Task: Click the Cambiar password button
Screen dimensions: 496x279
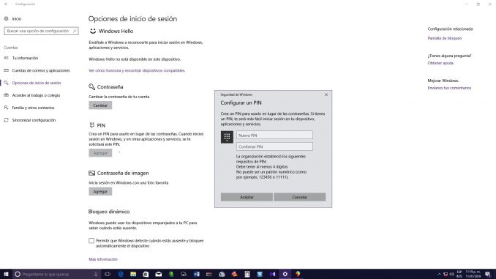Action: pos(100,105)
